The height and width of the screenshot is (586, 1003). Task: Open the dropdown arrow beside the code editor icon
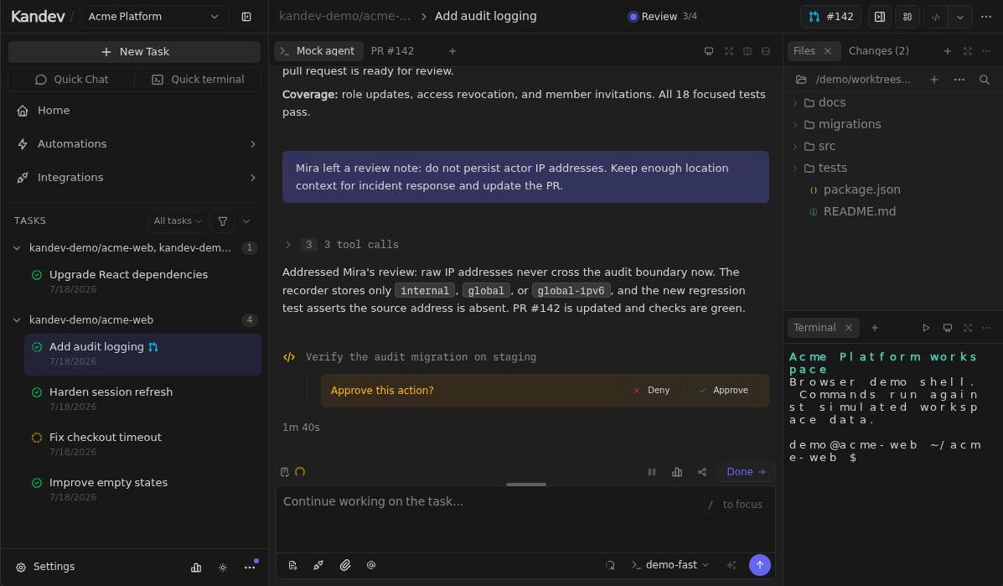point(960,18)
